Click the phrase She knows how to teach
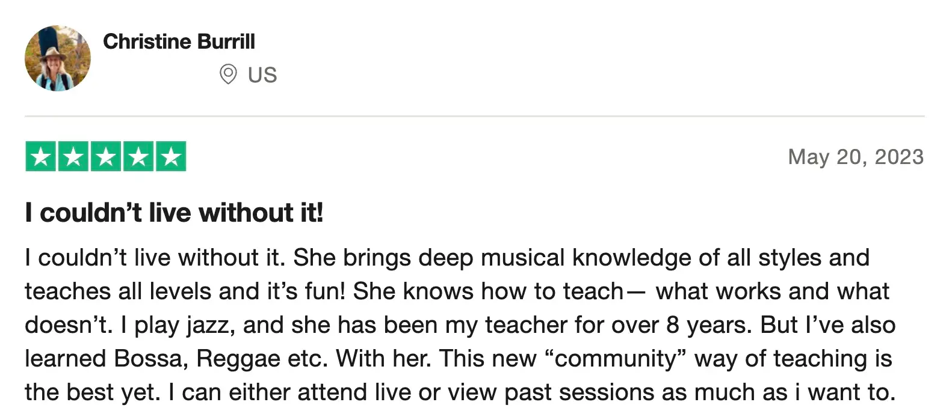The width and height of the screenshot is (952, 411). pos(488,291)
